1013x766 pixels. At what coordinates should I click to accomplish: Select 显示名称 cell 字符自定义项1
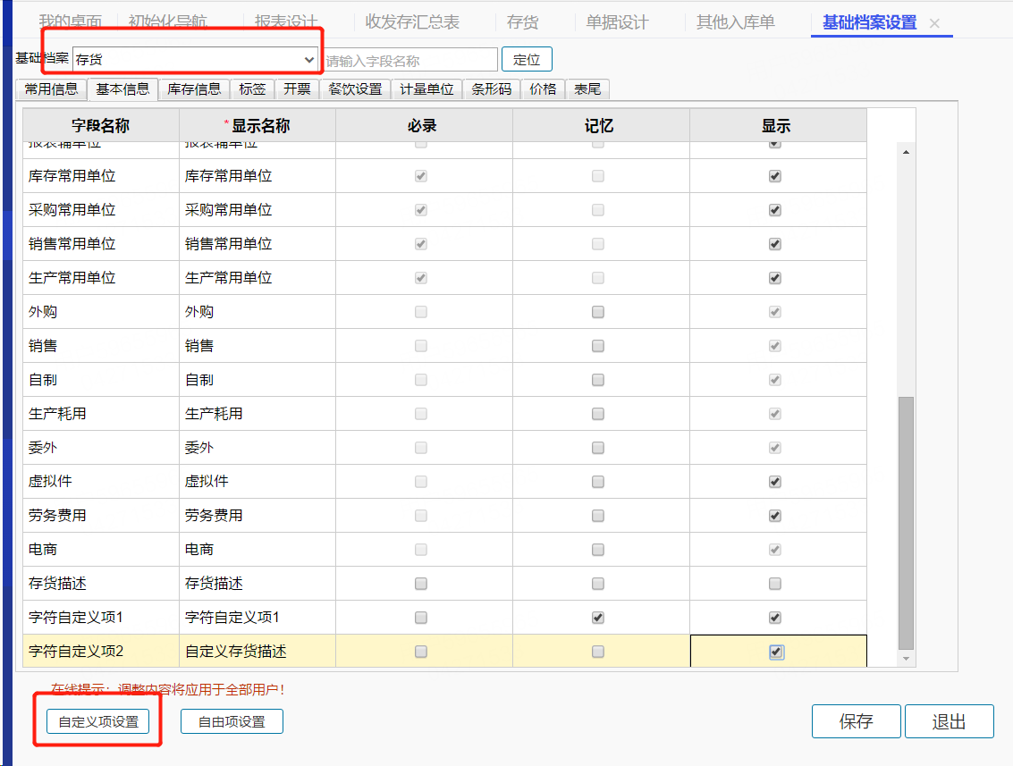(257, 618)
